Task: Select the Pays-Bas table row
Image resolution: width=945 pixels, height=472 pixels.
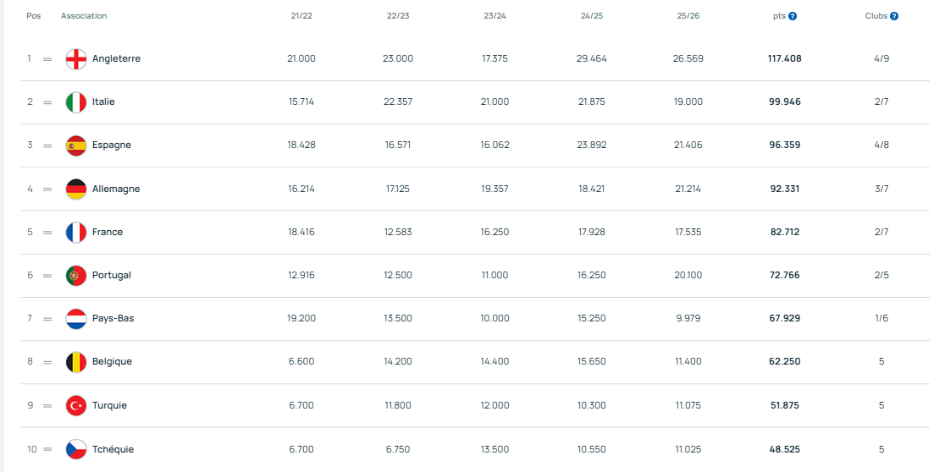Action: pos(474,319)
